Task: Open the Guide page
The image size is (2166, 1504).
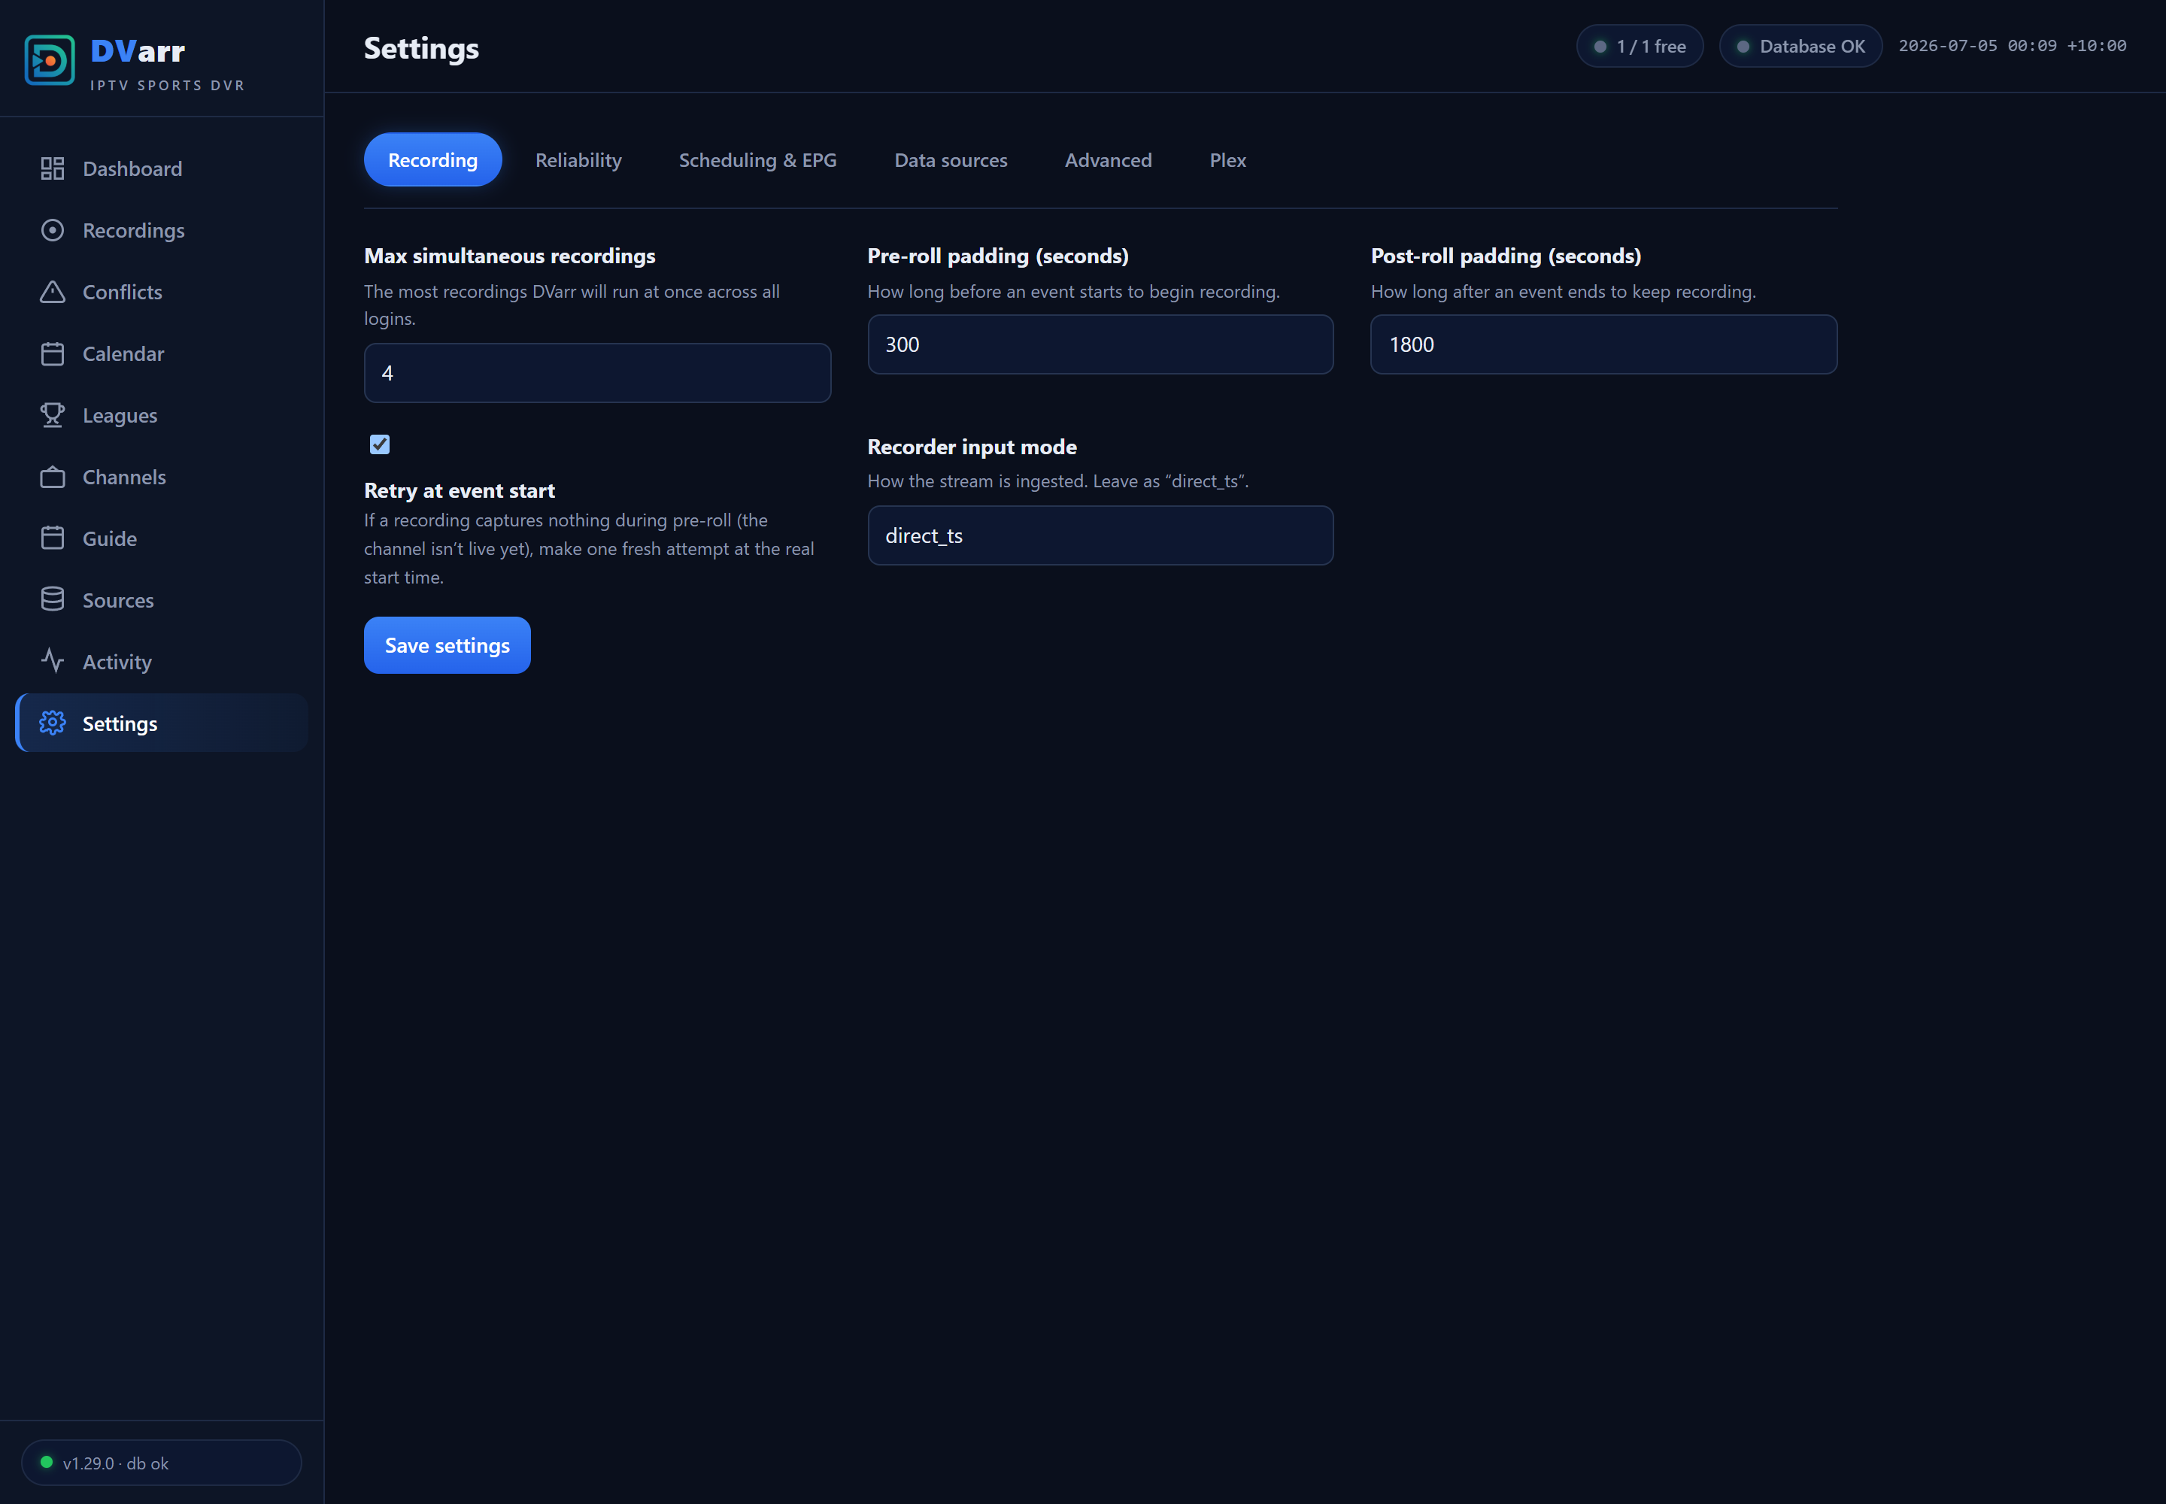Action: pos(161,538)
